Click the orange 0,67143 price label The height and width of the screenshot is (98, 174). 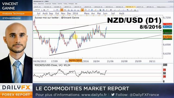[x=167, y=37]
